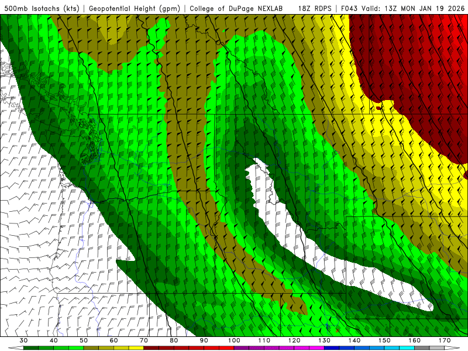This screenshot has height=351, width=468.
Task: Click the 'F043' forecast hour label
Action: [349, 9]
